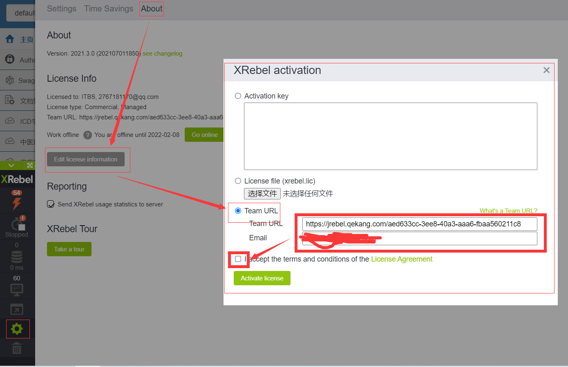Image resolution: width=568 pixels, height=367 pixels.
Task: Click the home 主页 icon in sidebar
Action: click(10, 39)
